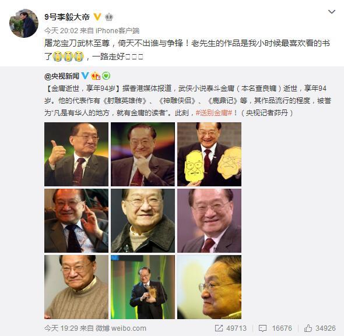This screenshot has height=336, width=344.
Task: Open the #送别金庸# hashtag topic
Action: (x=214, y=113)
